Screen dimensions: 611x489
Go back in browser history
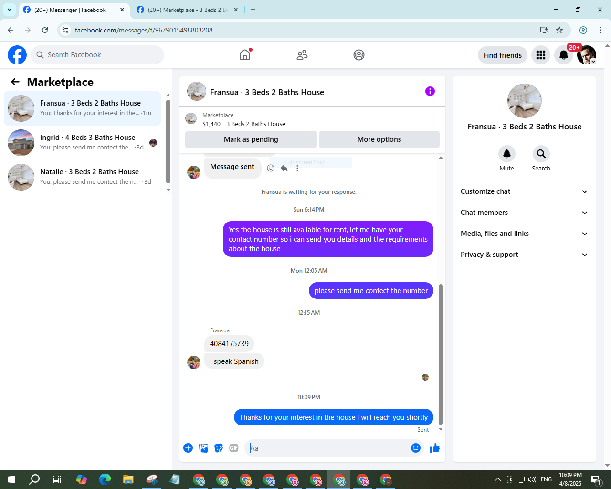tap(11, 30)
